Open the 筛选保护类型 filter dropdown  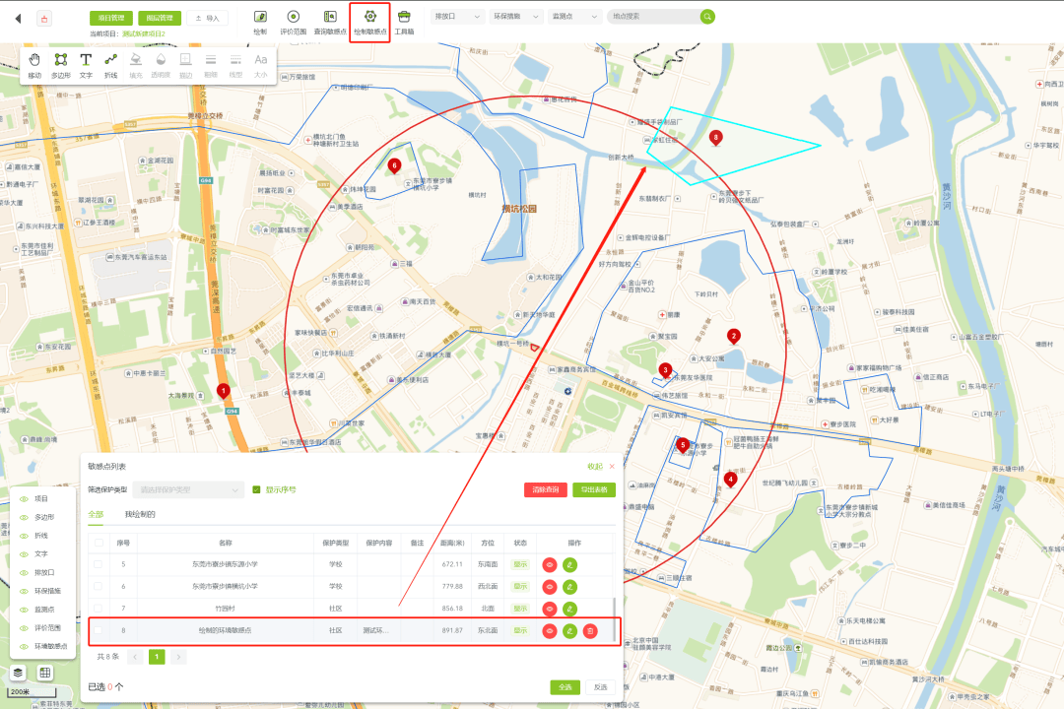click(189, 489)
